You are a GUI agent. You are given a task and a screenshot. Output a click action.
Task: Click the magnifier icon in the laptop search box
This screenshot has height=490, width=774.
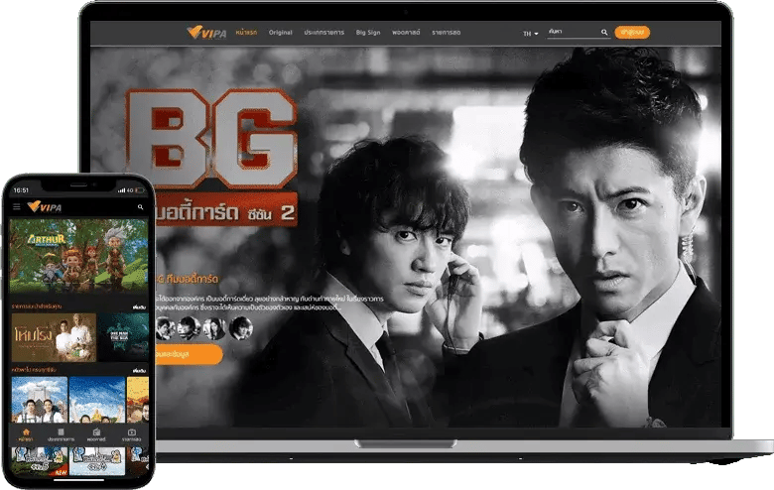604,32
